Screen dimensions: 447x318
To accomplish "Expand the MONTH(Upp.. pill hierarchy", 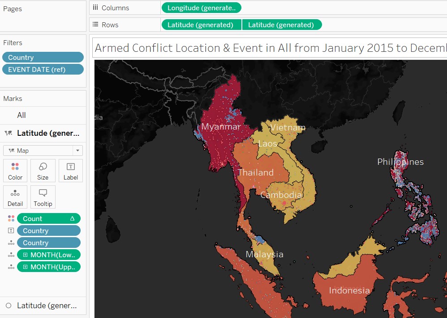I will tap(26, 267).
